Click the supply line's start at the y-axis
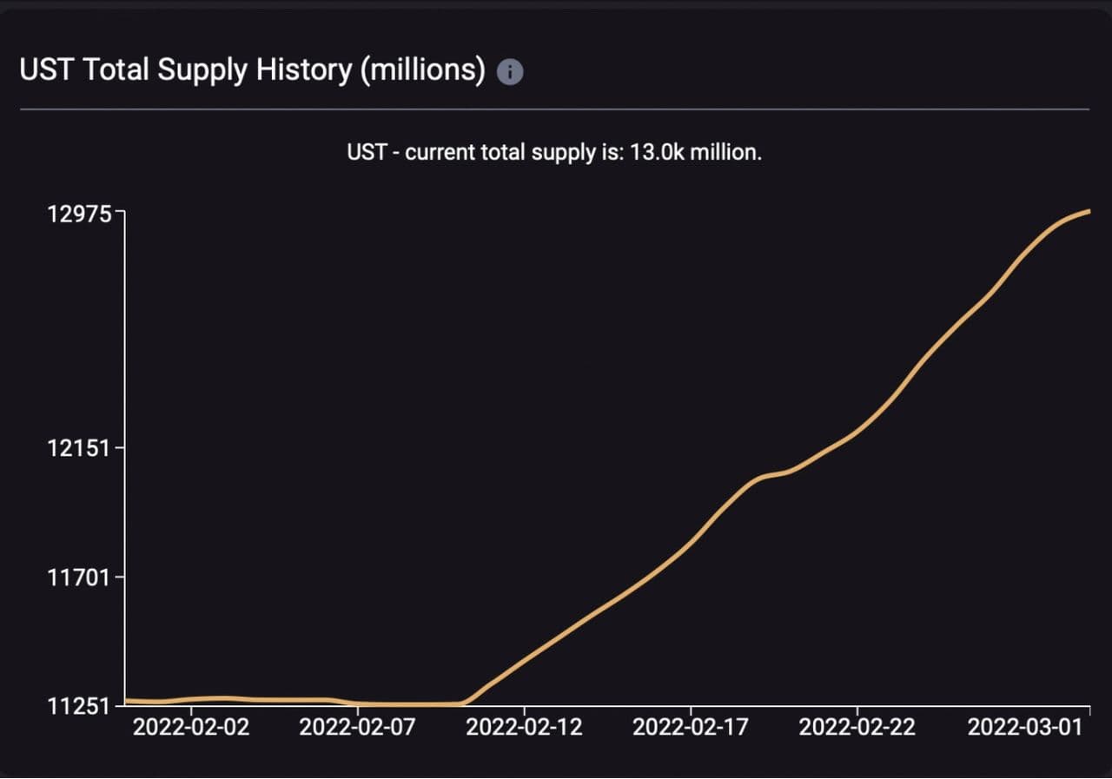The width and height of the screenshot is (1112, 779). [x=128, y=700]
